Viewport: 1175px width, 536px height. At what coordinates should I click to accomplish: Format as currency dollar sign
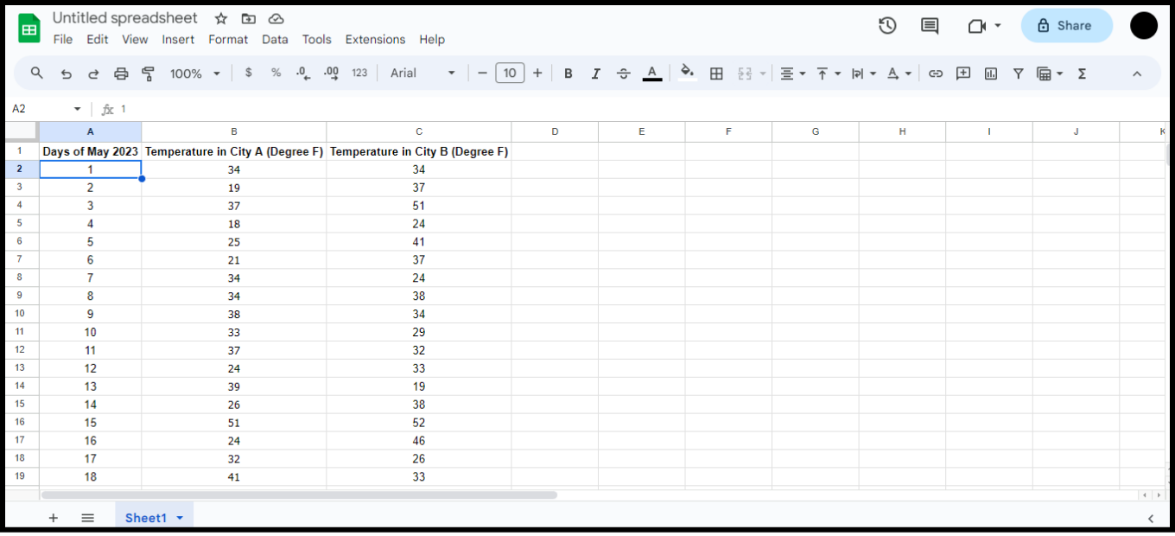[x=249, y=73]
